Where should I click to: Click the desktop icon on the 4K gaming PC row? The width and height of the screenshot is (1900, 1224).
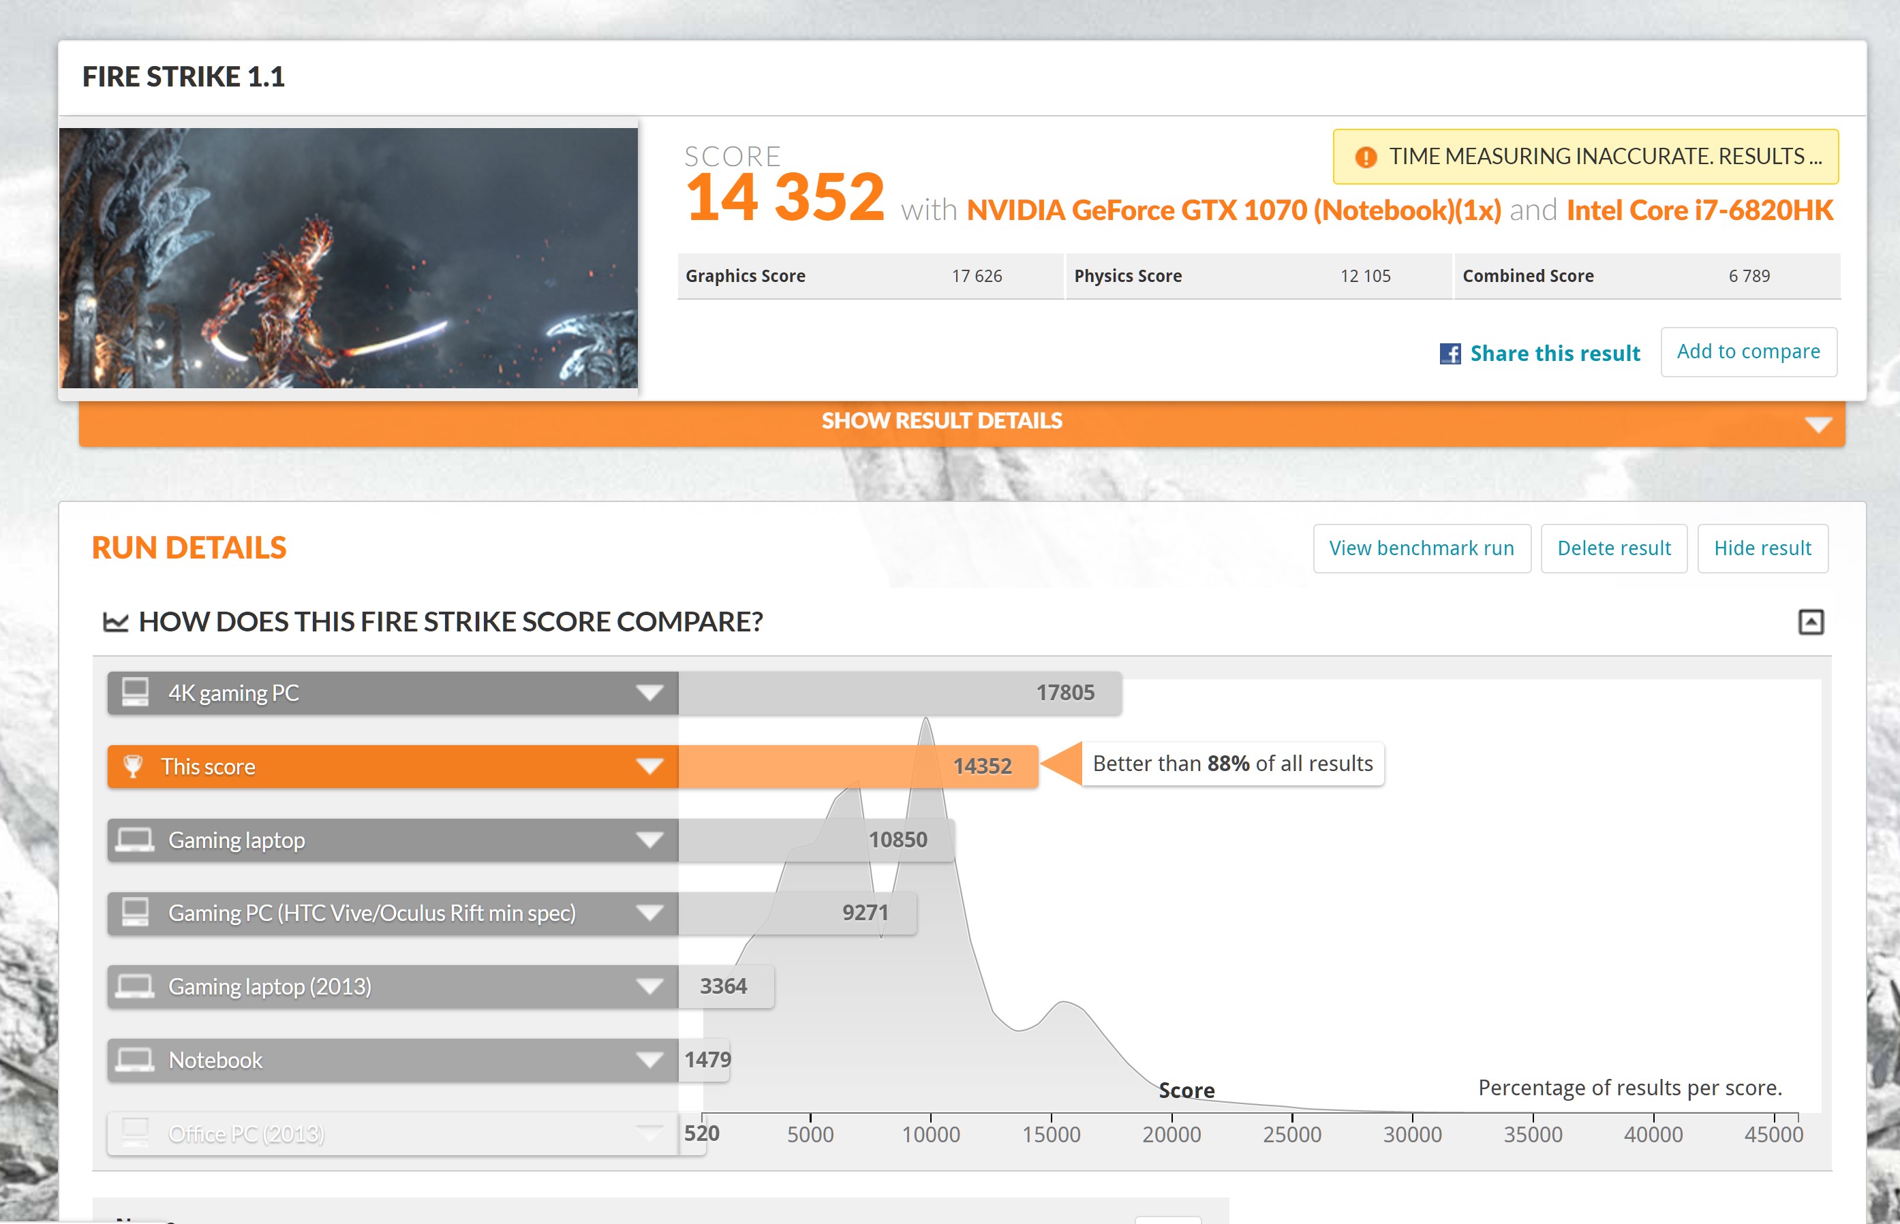[135, 692]
